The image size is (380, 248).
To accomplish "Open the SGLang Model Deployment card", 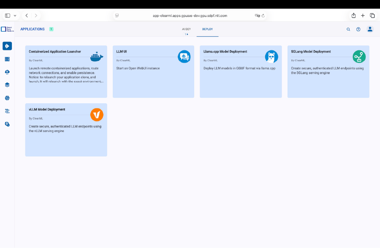I will coord(328,72).
